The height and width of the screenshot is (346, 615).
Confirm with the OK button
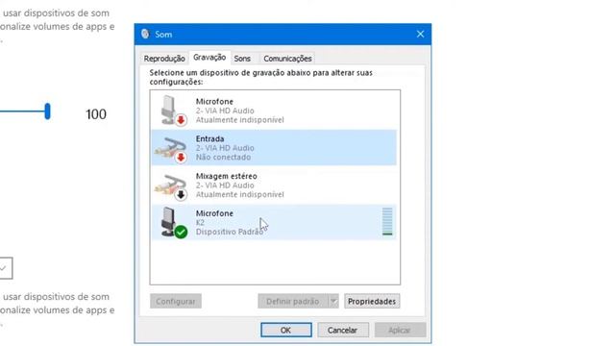(286, 330)
